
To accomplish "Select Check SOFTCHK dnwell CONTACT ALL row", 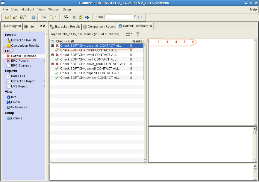I will coord(97,69).
